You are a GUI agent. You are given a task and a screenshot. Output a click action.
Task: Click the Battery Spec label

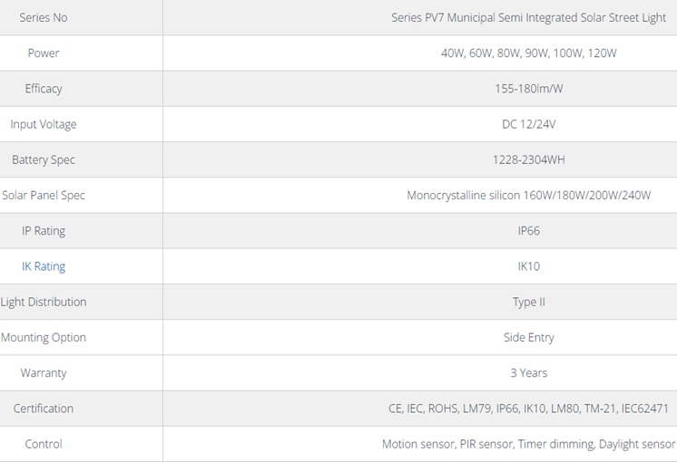pos(44,159)
